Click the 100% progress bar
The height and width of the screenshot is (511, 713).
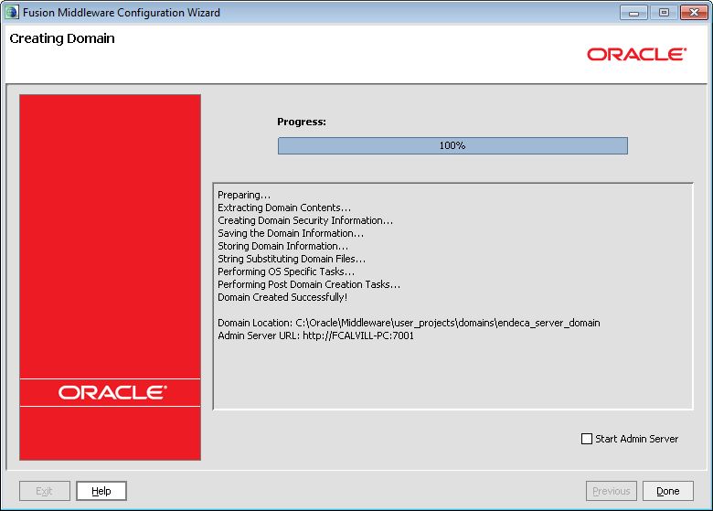click(x=452, y=145)
